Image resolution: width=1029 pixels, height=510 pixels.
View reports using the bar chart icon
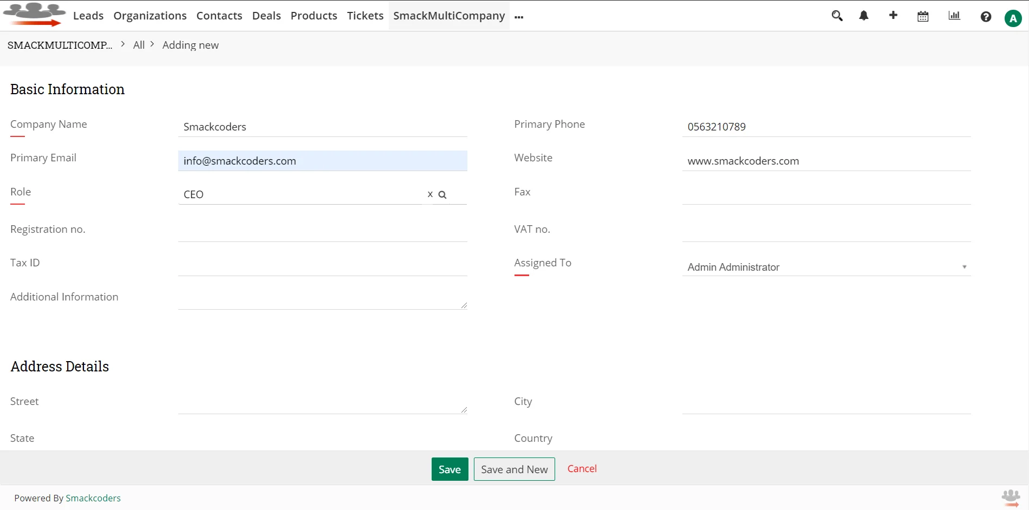954,16
